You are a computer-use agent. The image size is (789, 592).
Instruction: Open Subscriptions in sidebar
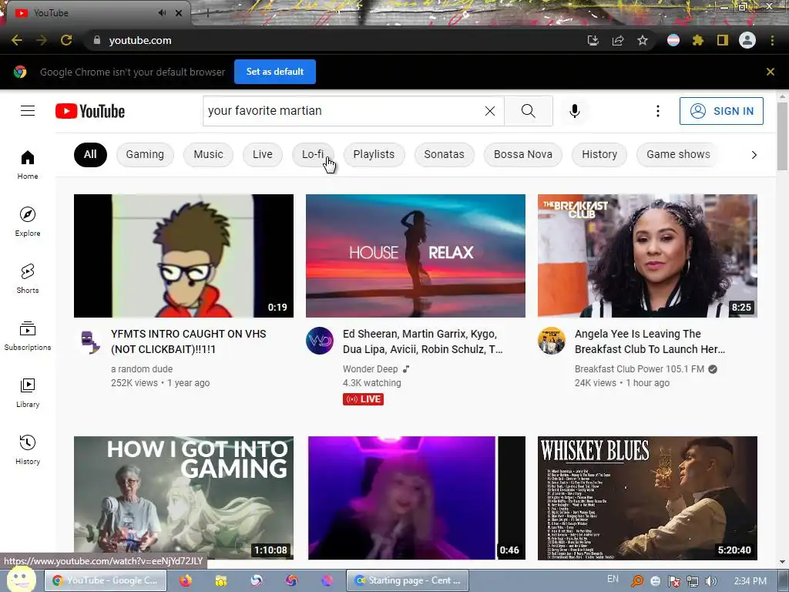point(28,335)
